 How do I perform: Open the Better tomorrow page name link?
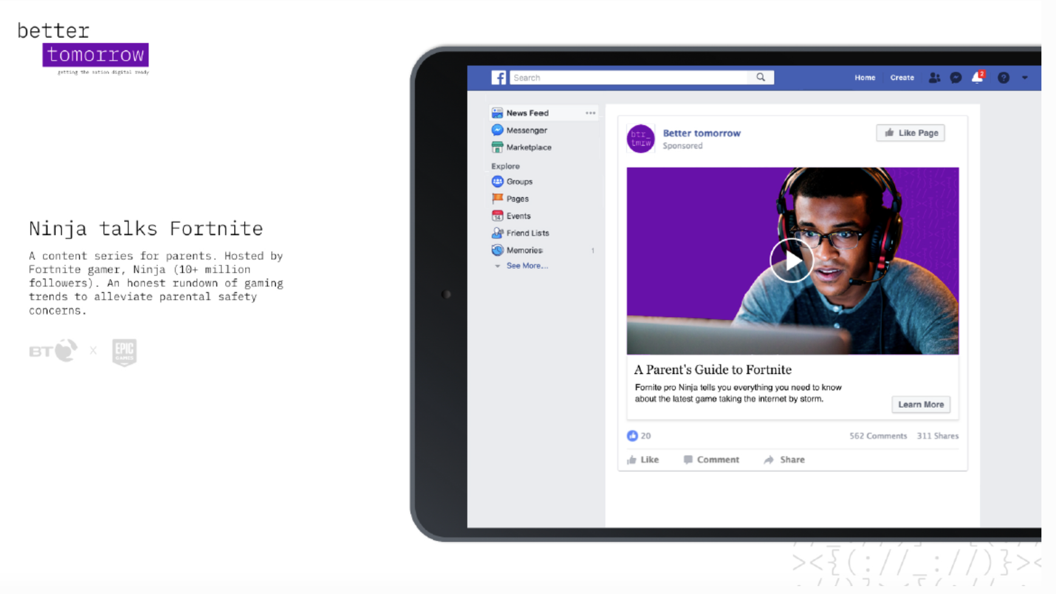coord(702,133)
